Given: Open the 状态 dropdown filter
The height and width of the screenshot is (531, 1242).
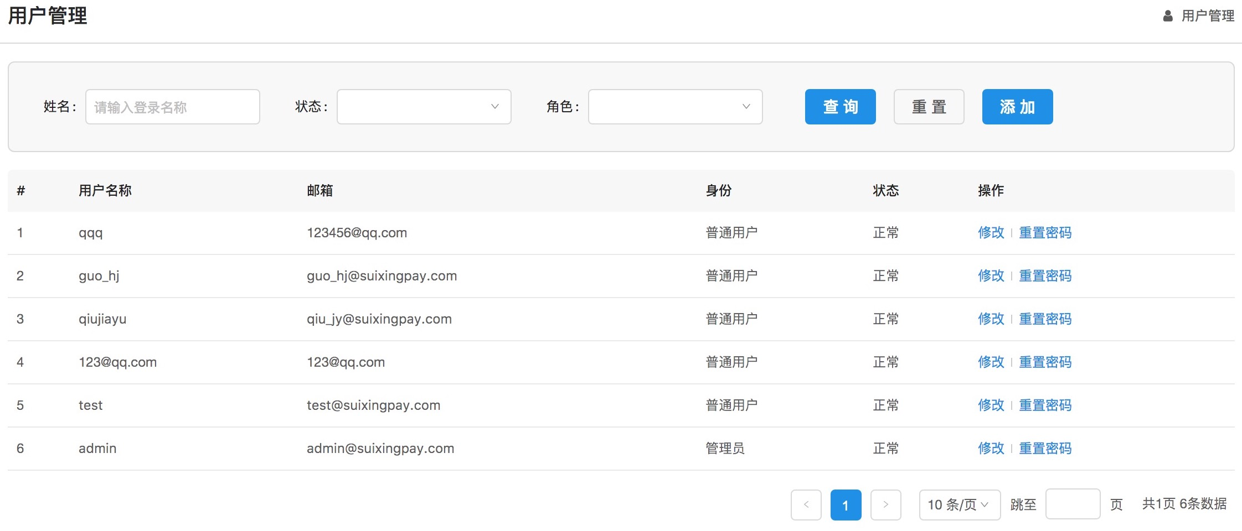Looking at the screenshot, I should click(x=424, y=107).
